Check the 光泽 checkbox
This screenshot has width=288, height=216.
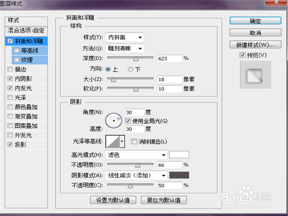click(x=10, y=97)
